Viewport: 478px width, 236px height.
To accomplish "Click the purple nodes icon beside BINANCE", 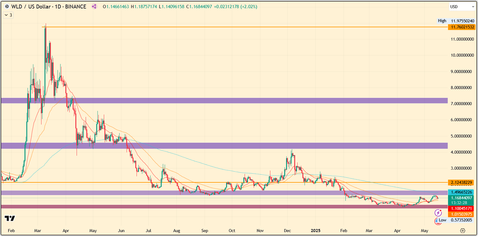I will point(94,6).
